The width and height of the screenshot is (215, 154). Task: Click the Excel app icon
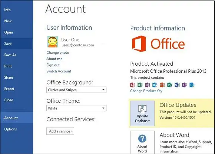140,85
